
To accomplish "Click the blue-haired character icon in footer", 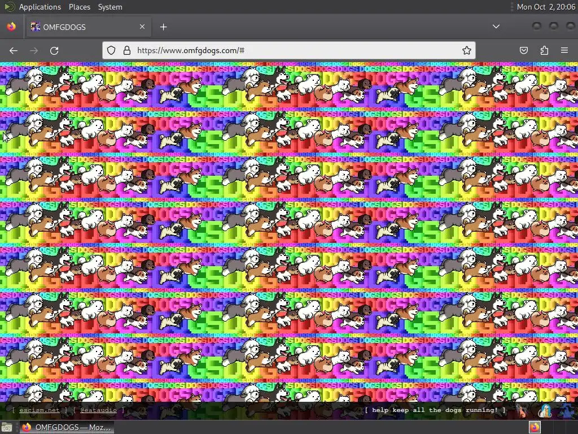I will [x=545, y=410].
